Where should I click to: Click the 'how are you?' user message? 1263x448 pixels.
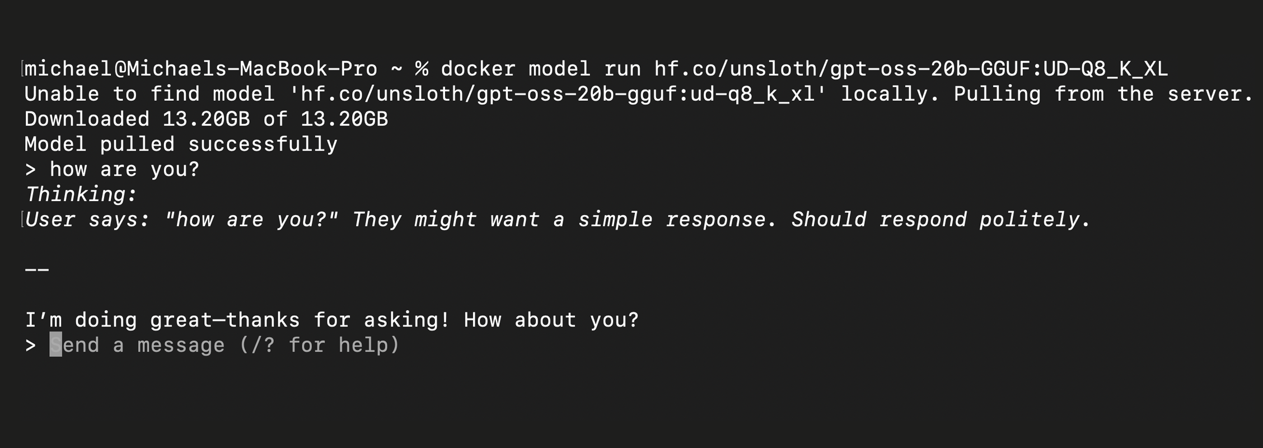click(x=124, y=169)
